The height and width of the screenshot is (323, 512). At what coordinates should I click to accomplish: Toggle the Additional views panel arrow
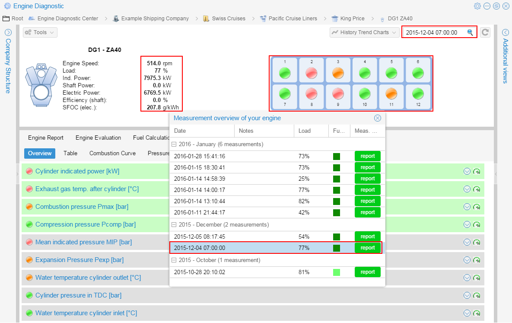tap(506, 32)
